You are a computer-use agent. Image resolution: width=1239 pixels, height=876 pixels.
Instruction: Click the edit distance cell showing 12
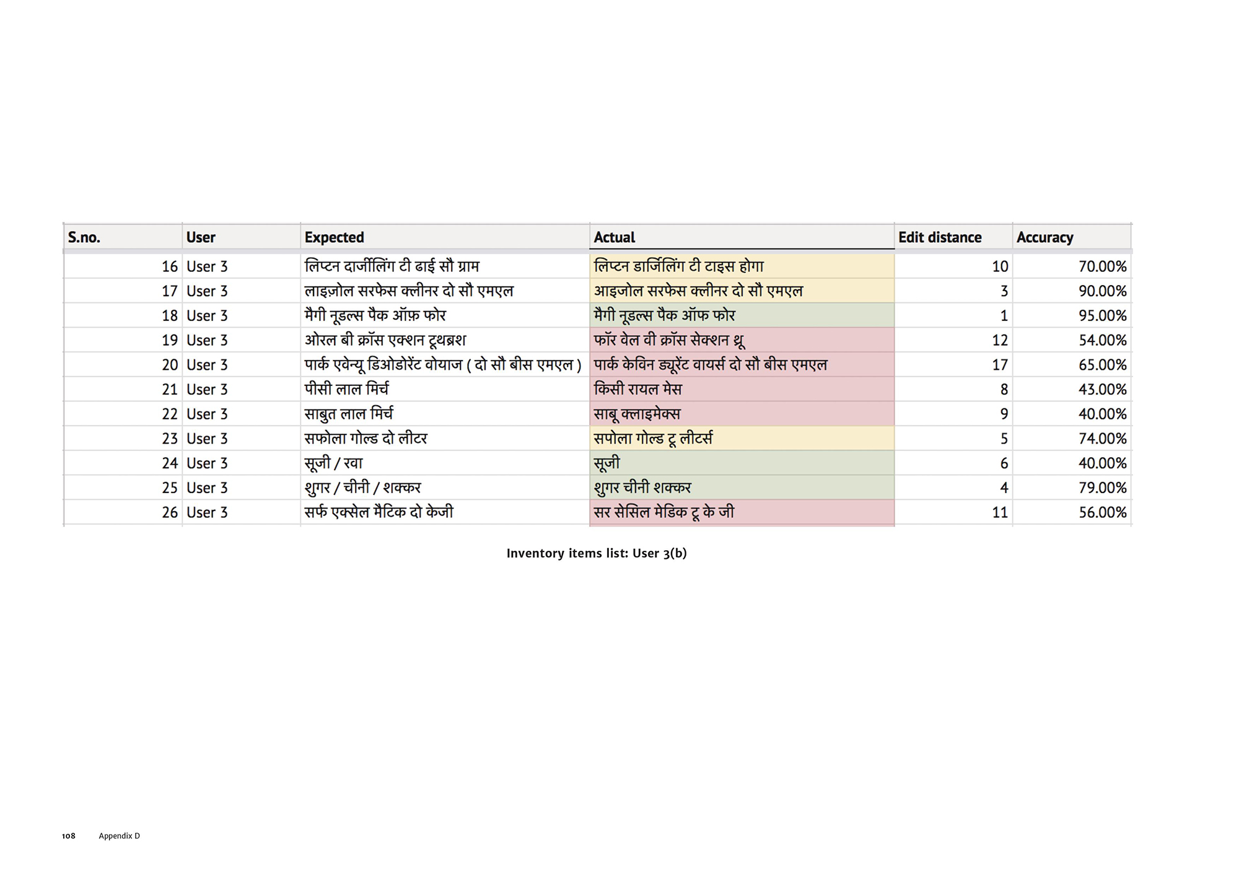pyautogui.click(x=999, y=340)
